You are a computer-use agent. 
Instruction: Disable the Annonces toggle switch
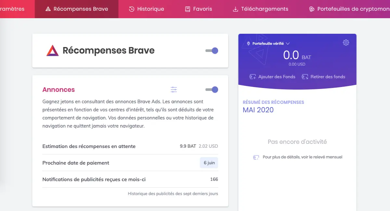point(212,90)
